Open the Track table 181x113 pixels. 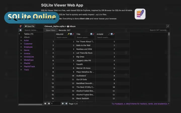tap(26, 70)
